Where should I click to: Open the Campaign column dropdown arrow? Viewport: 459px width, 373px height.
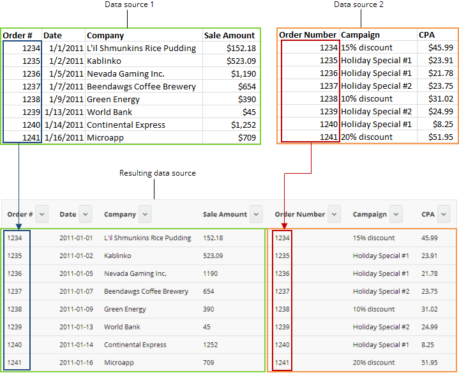(x=396, y=214)
